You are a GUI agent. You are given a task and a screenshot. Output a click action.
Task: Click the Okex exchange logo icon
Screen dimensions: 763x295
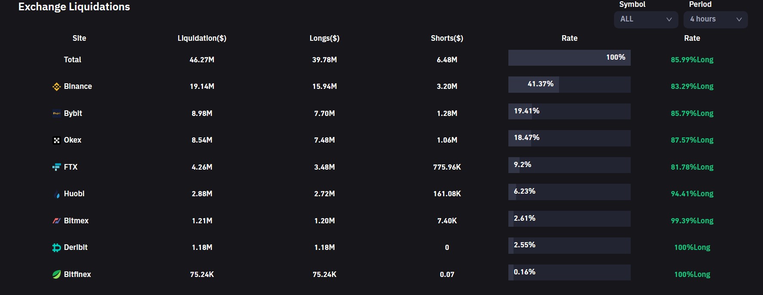(x=56, y=140)
